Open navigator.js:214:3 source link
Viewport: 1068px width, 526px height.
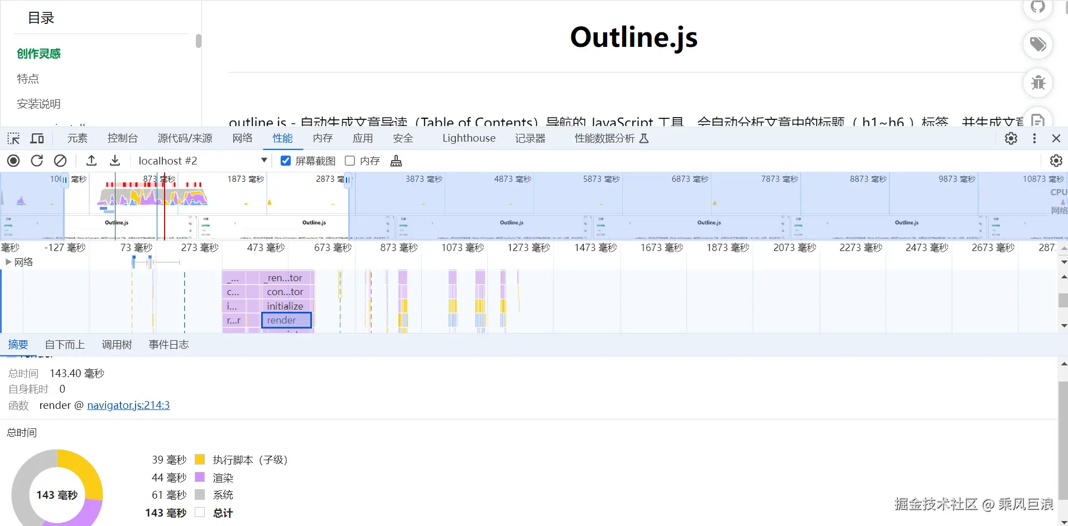click(x=128, y=406)
